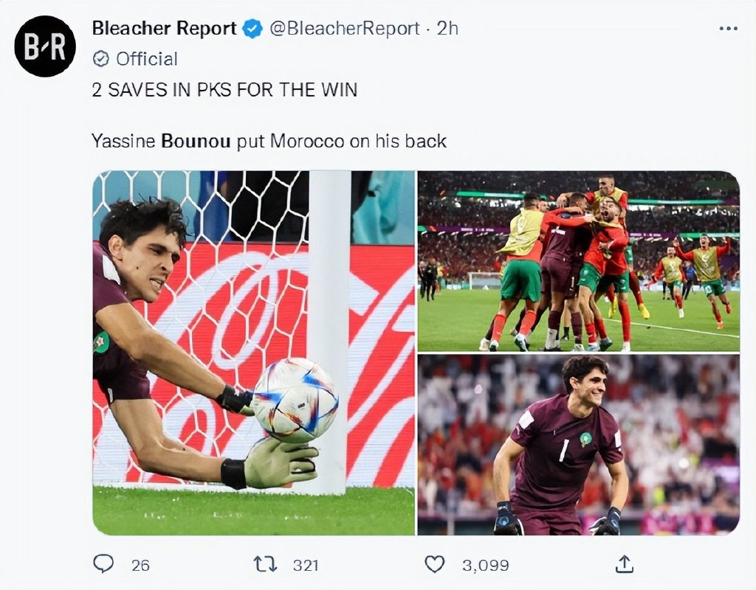The image size is (756, 590).
Task: Click the reply speech bubble icon
Action: coord(103,563)
